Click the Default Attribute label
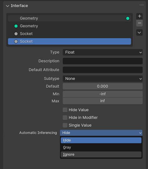Viewport: 148px width, 169px height. [44, 70]
